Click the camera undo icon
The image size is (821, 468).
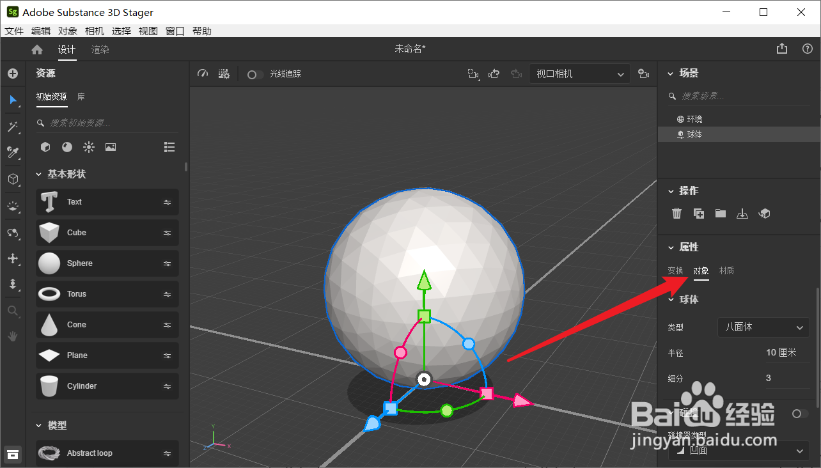point(494,74)
